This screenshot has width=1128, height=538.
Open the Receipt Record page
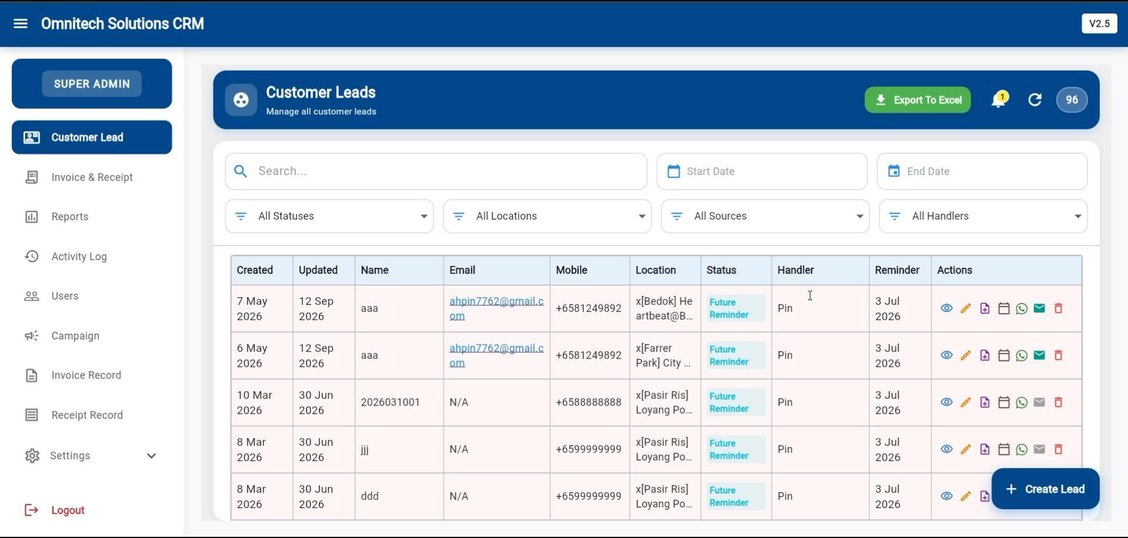click(92, 415)
